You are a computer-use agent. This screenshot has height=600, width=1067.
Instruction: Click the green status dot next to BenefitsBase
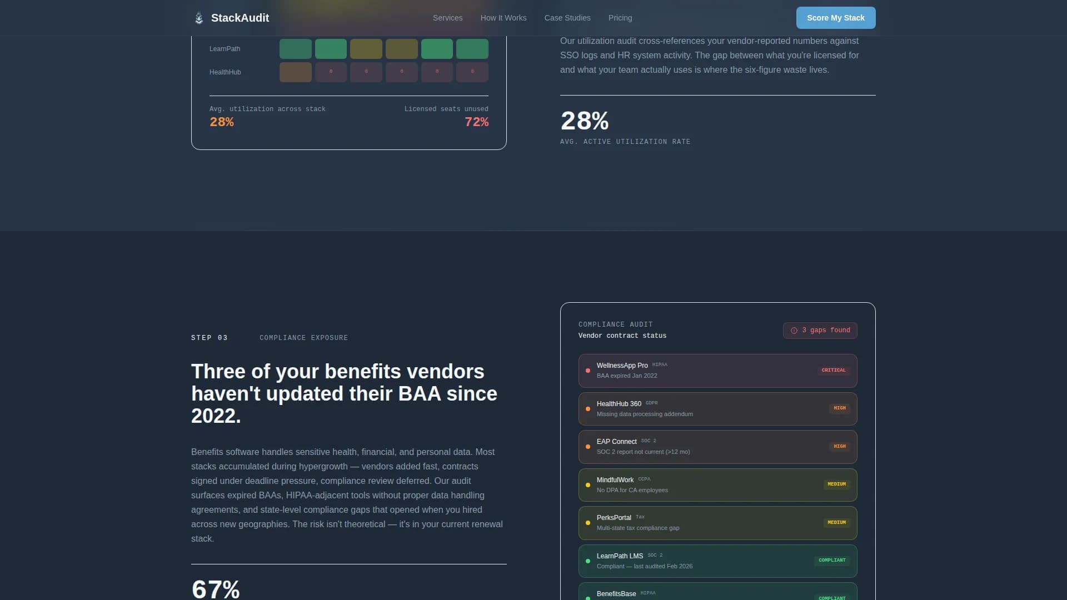click(x=589, y=598)
